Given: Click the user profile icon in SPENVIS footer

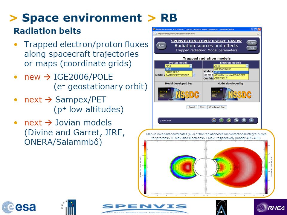Looking at the screenshot, I should pos(214,120).
